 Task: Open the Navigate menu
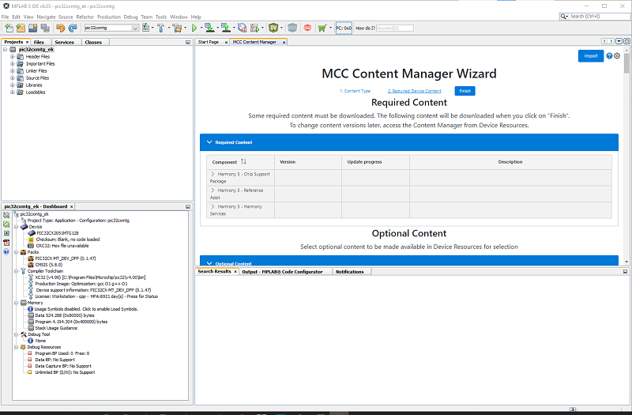coord(46,17)
